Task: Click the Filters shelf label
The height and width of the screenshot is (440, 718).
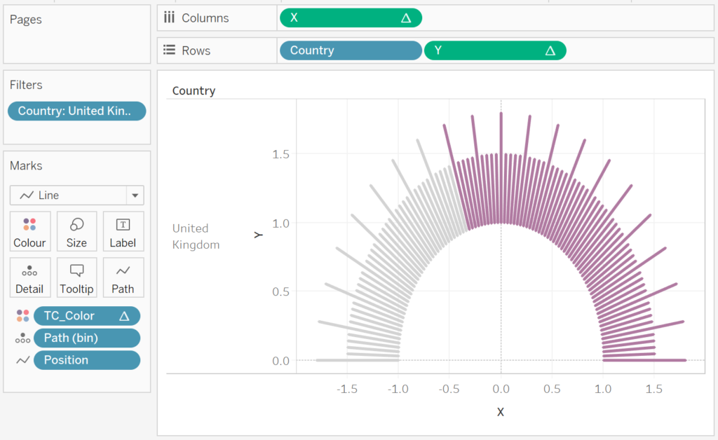Action: [x=26, y=85]
